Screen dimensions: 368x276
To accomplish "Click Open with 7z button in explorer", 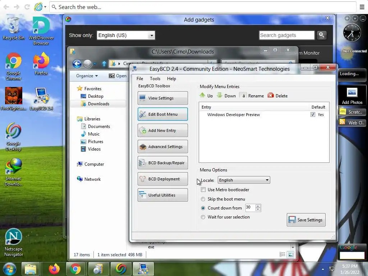I will click(118, 76).
